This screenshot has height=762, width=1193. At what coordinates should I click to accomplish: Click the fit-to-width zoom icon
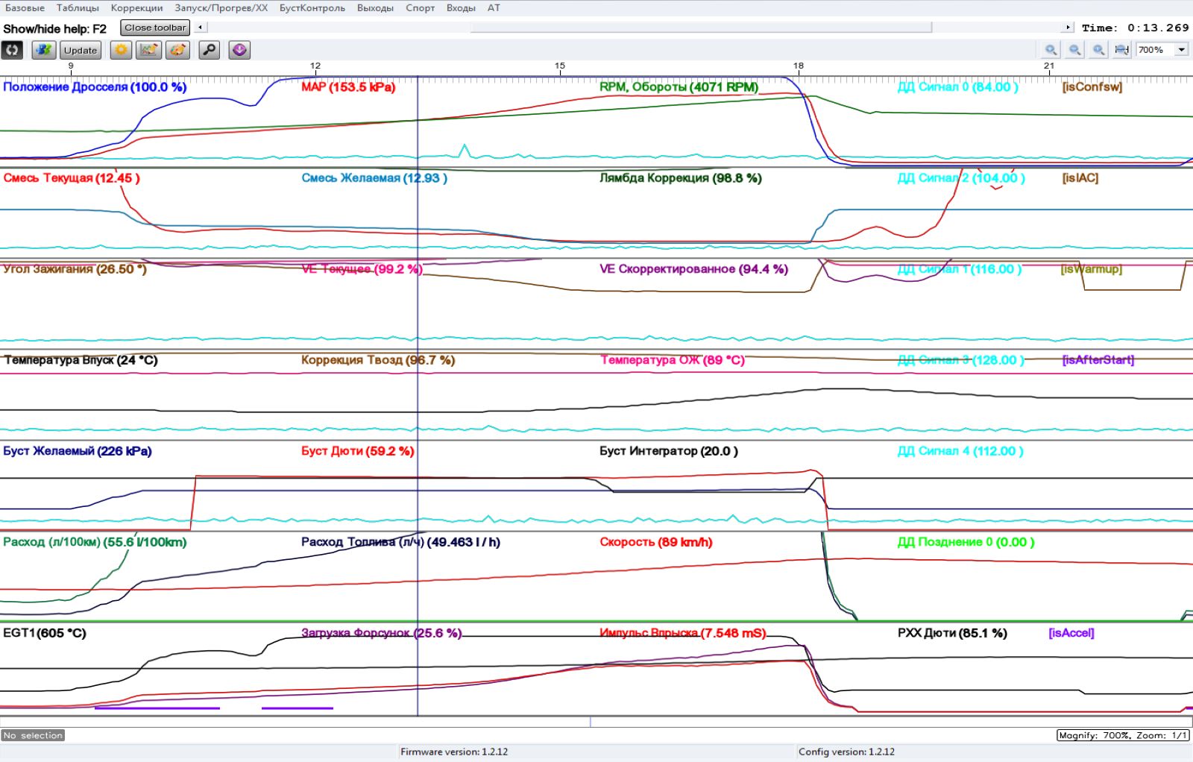[x=1121, y=50]
